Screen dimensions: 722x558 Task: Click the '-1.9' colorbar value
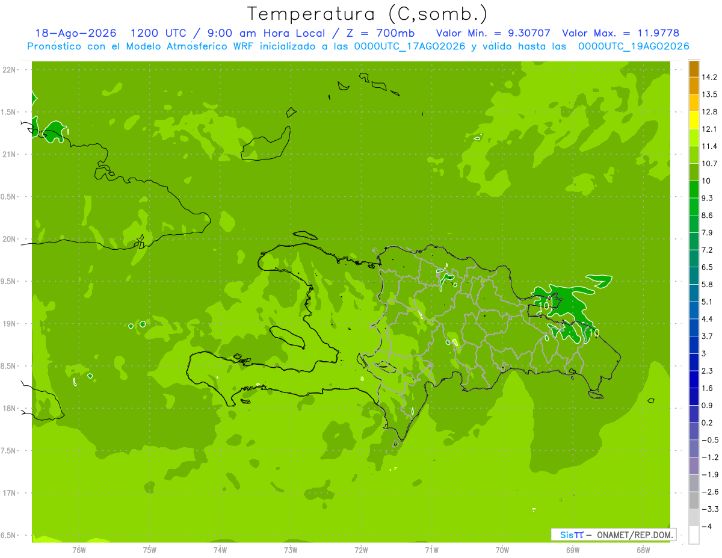(x=710, y=474)
